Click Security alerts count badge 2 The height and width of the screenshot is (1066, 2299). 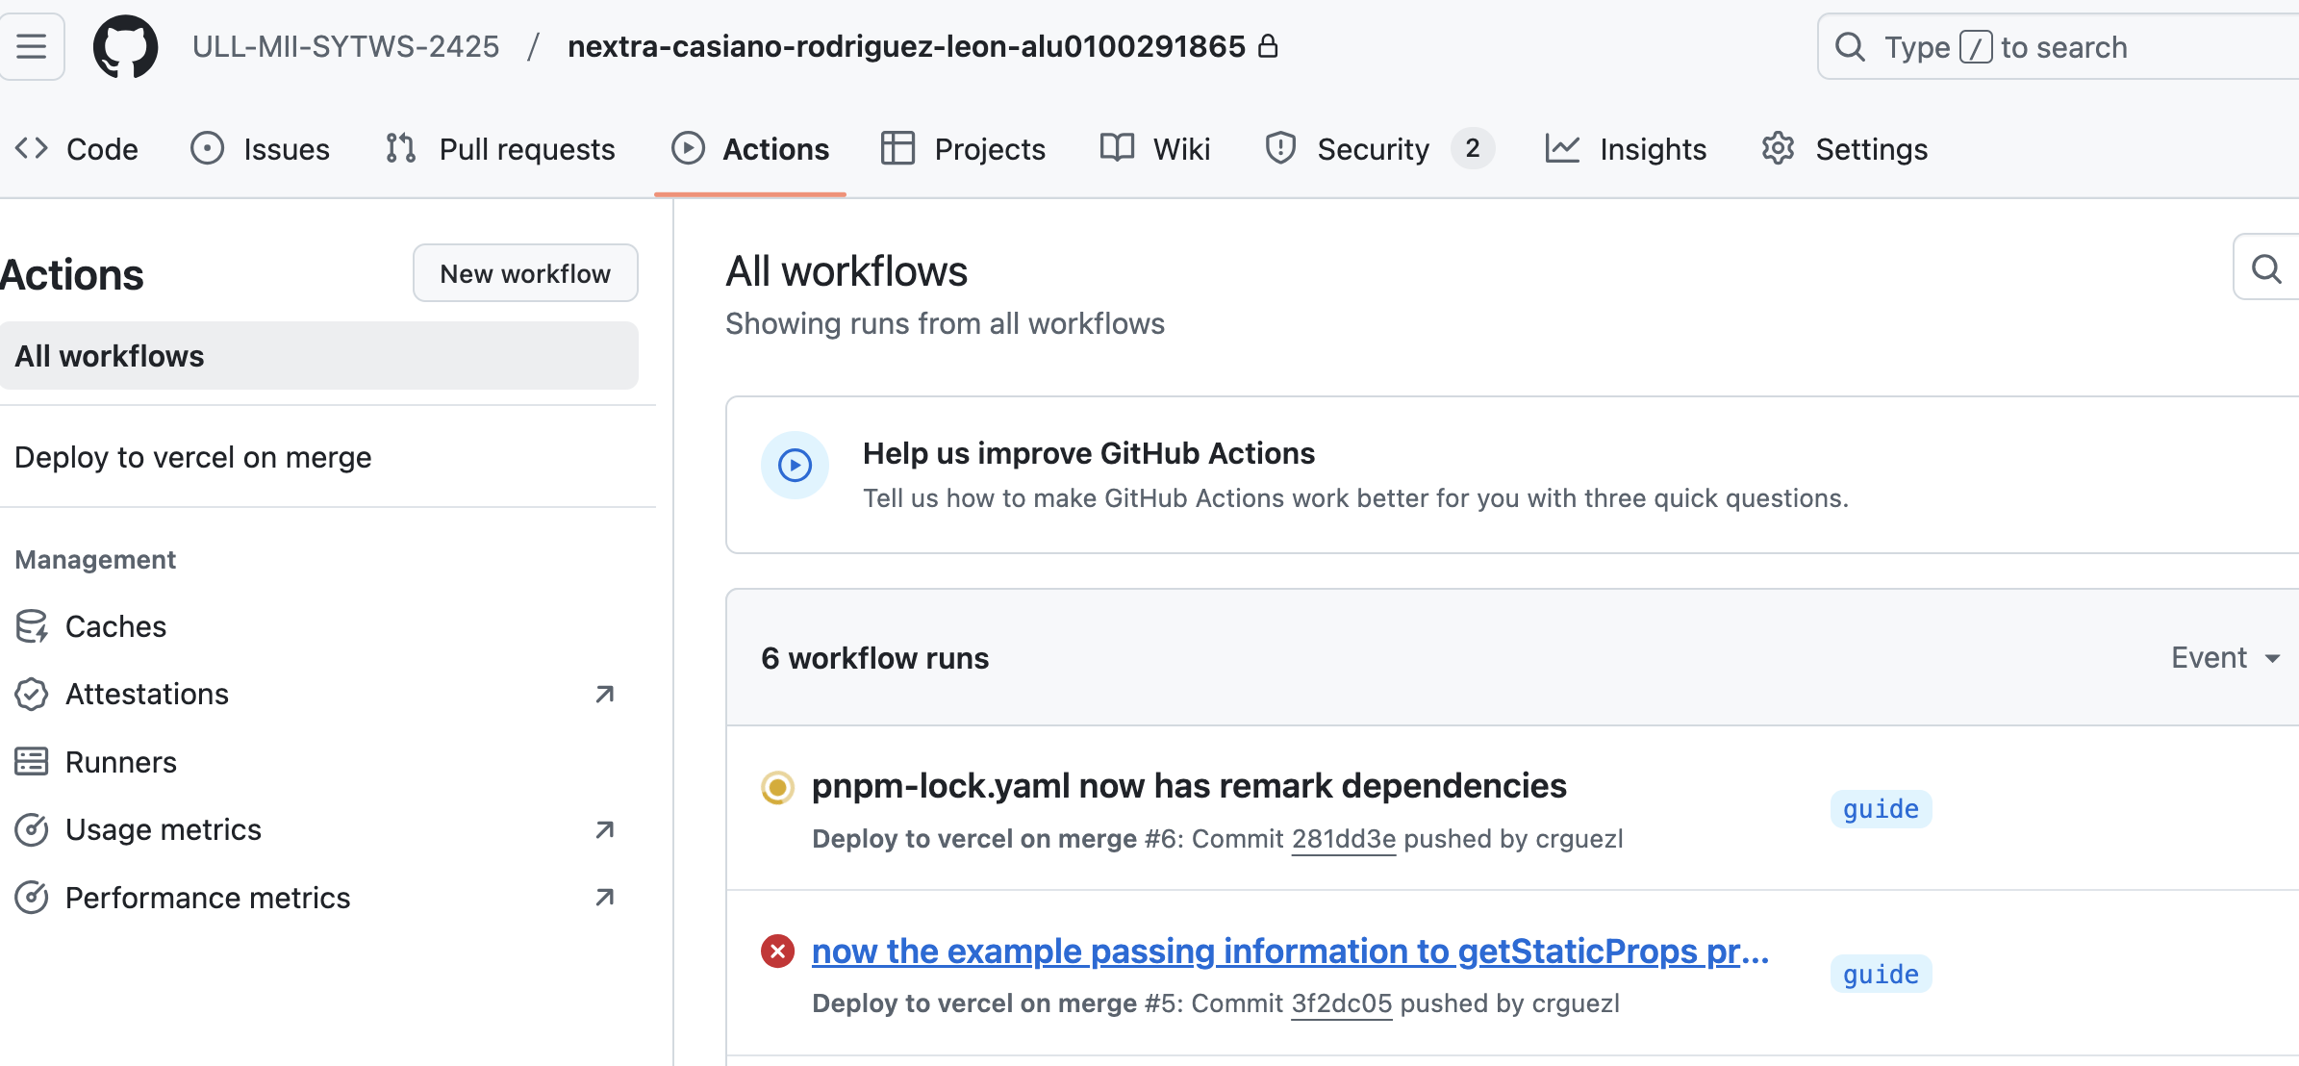[x=1472, y=148]
